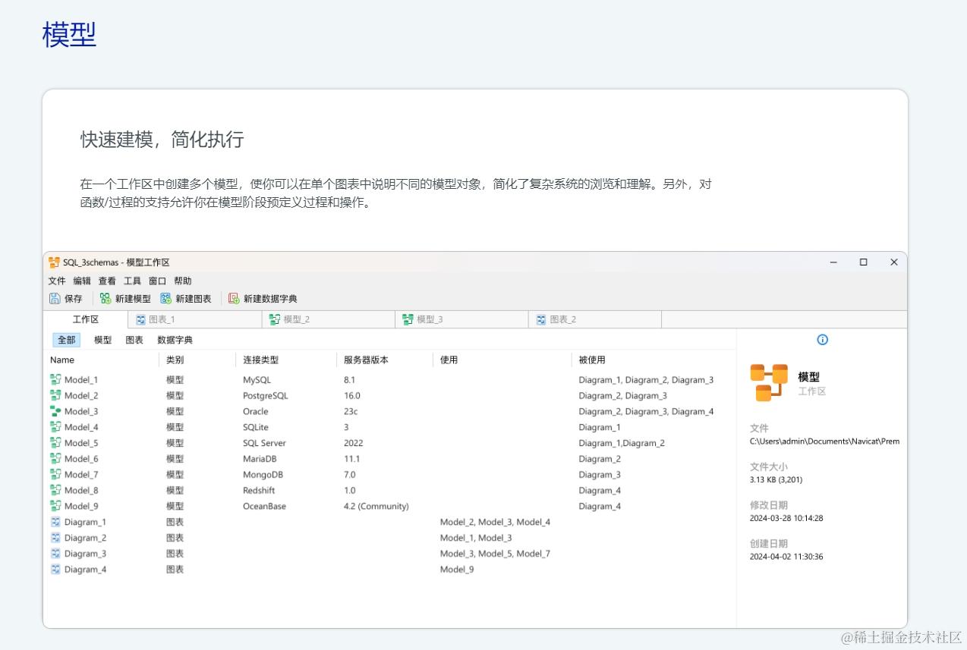Screen dimensions: 967x650
Task: Click the model icon next to Model_1
Action: coord(55,379)
